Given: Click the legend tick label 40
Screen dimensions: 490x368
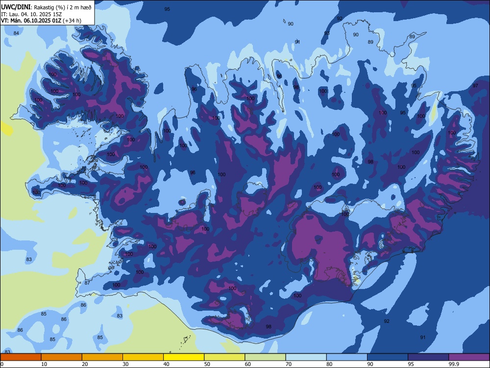Looking at the screenshot, I should pos(166,364).
